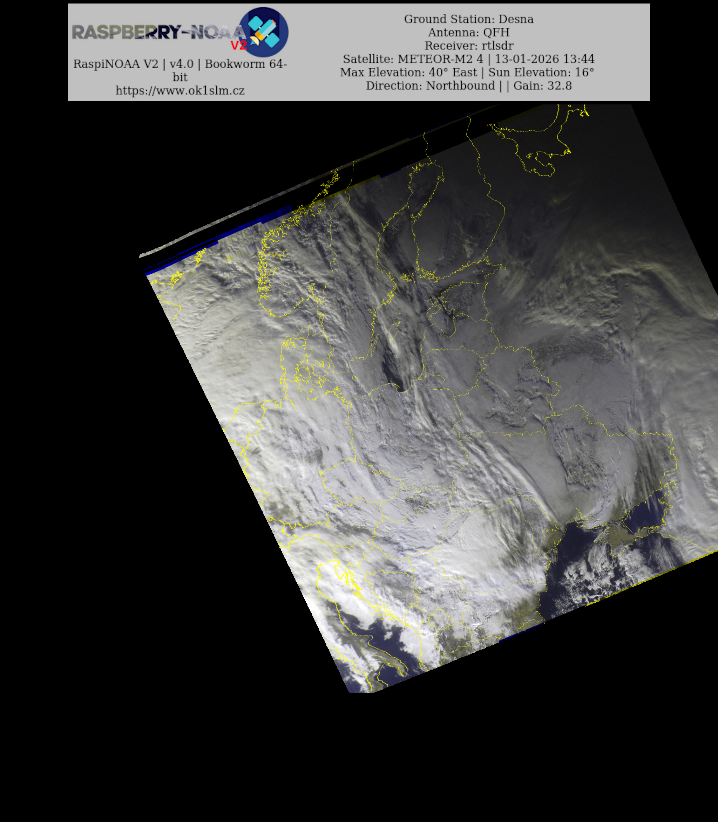
Task: Click the 13-01-2026 13:44 timestamp
Action: [x=544, y=59]
